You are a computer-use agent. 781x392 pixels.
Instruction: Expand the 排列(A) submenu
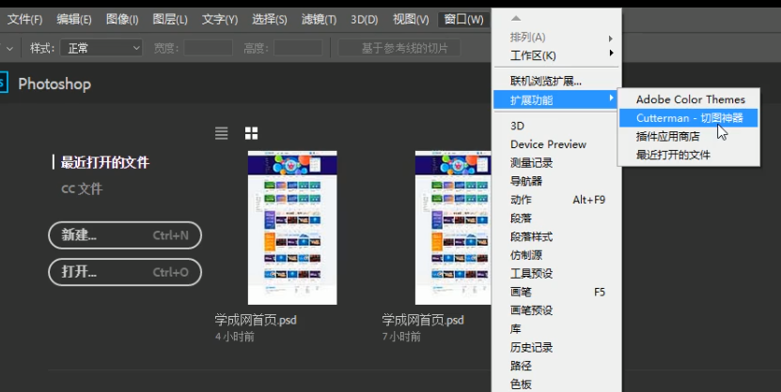[x=557, y=38]
